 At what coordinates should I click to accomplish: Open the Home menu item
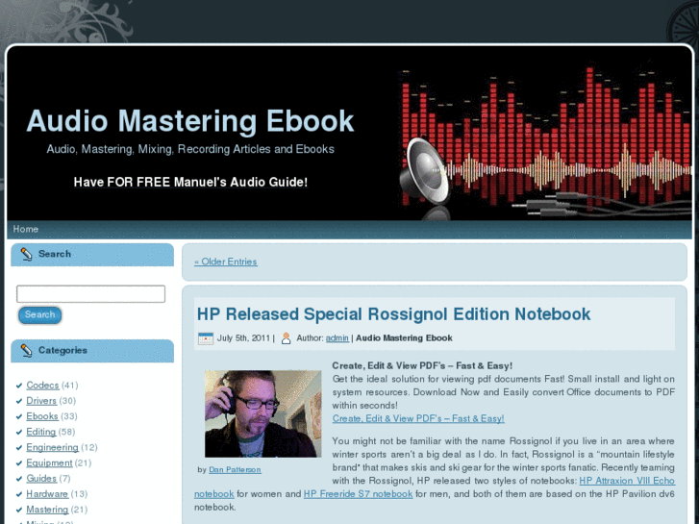(x=25, y=229)
